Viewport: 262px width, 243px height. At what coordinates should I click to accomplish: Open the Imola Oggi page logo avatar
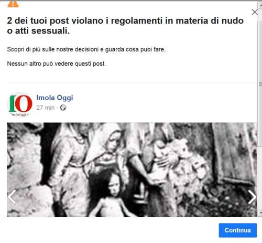20,104
